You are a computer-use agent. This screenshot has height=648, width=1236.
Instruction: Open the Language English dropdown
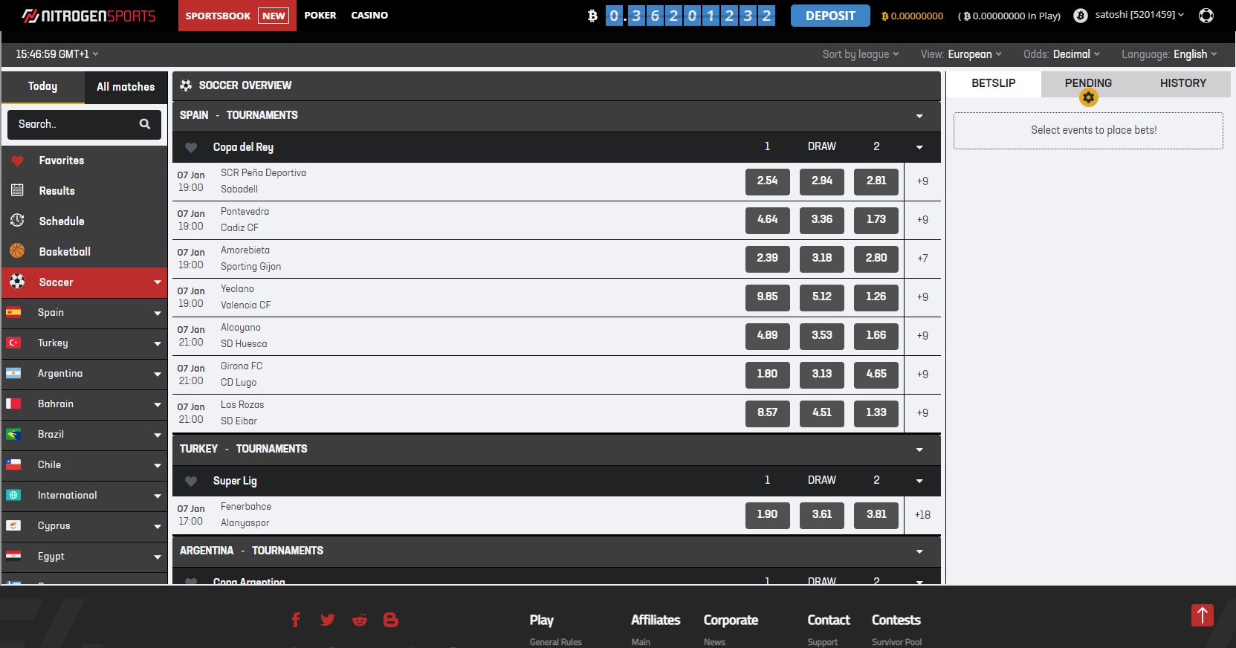(1169, 54)
